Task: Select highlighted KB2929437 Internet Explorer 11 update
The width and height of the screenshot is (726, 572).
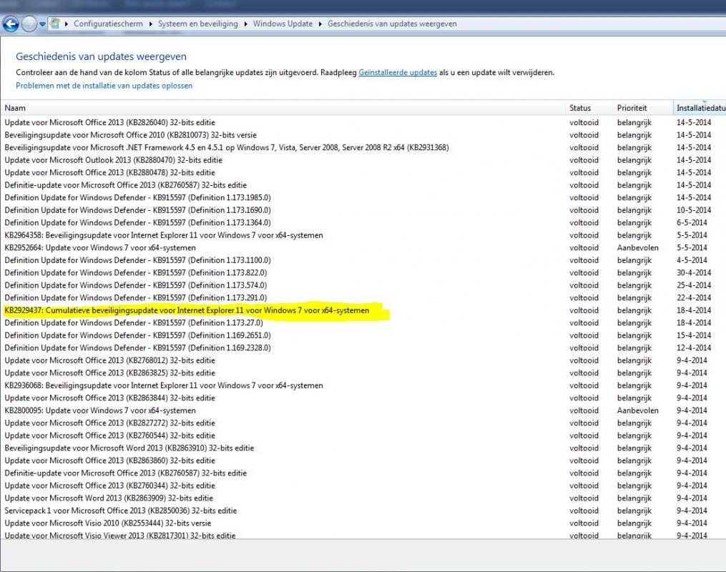Action: coord(187,310)
